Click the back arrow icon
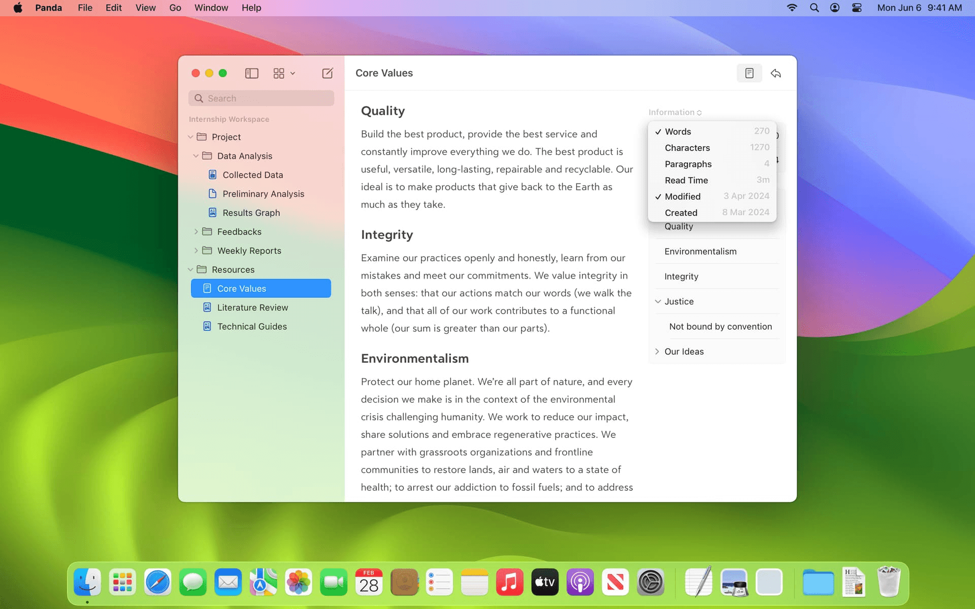Screen dimensions: 975x609 [775, 74]
